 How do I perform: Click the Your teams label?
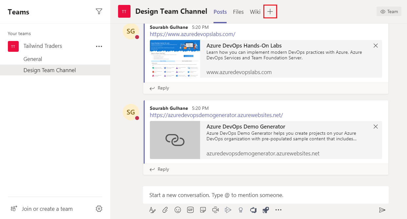[x=19, y=33]
